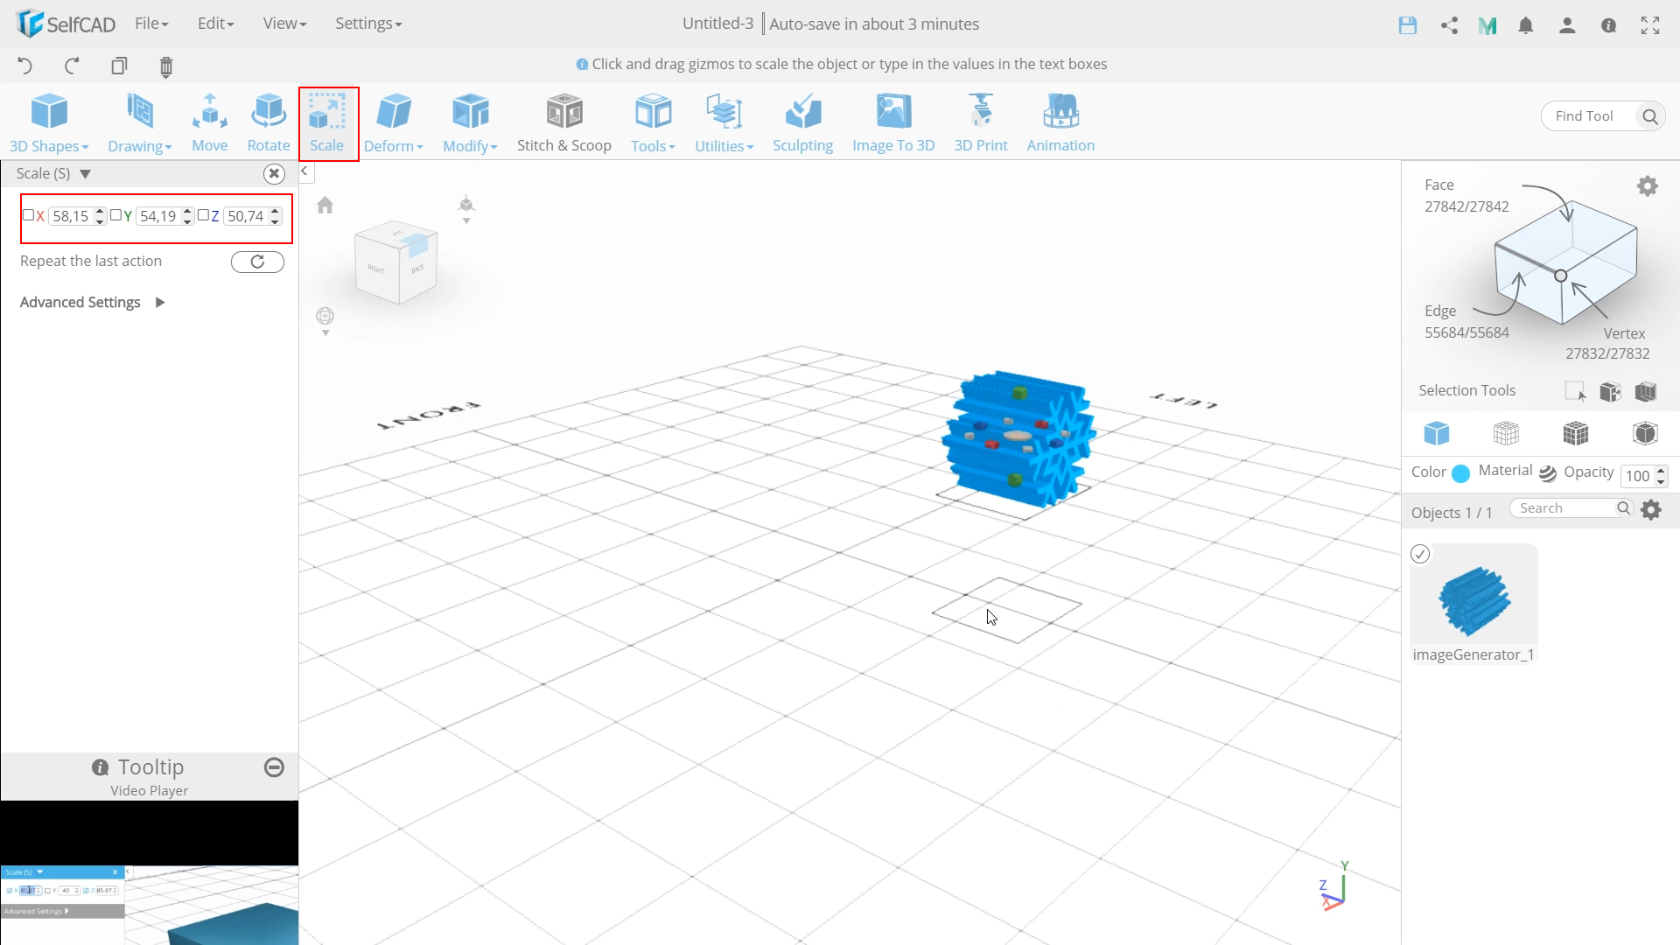Open the Deform tool menu
This screenshot has height=945, width=1680.
pyautogui.click(x=394, y=121)
